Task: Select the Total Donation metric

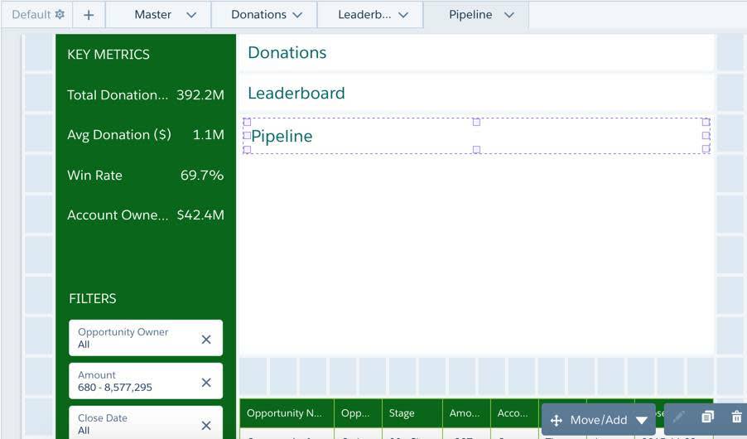Action: [x=146, y=95]
